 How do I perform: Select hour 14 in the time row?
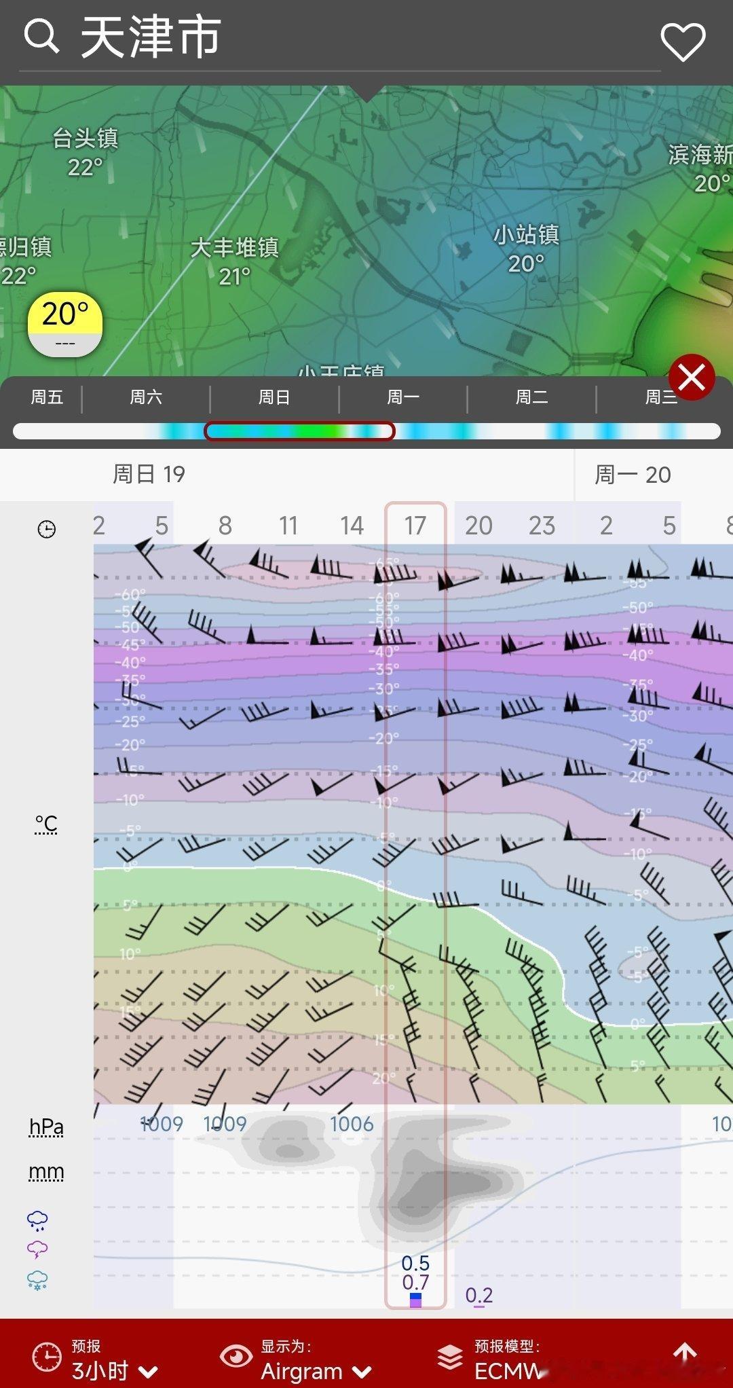tap(352, 526)
